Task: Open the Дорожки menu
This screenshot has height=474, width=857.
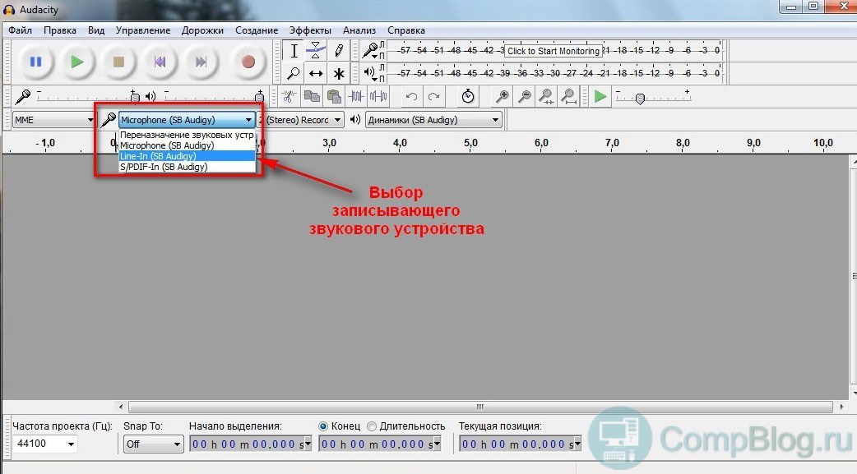Action: (x=203, y=30)
